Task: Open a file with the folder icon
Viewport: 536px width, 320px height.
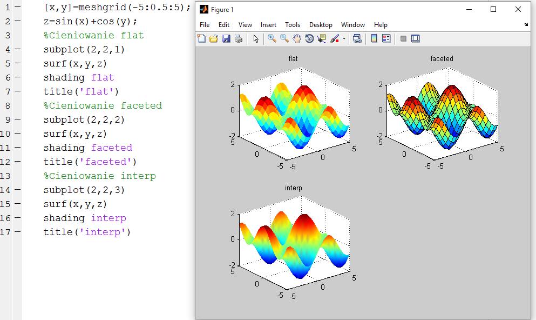Action: pyautogui.click(x=214, y=39)
